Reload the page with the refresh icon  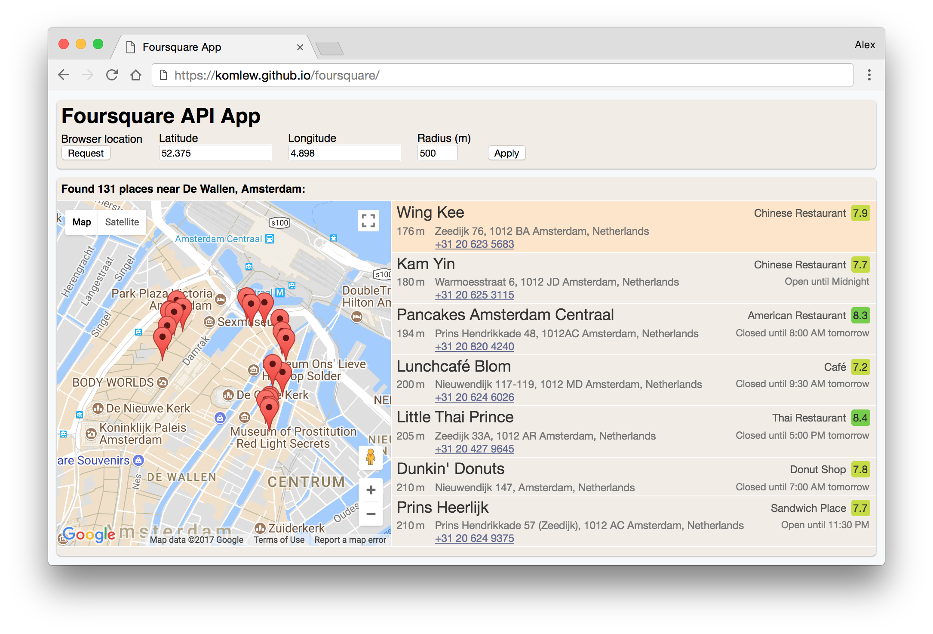tap(112, 75)
